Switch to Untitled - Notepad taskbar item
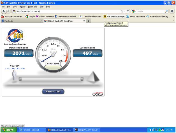The height and width of the screenshot is (133, 176). pyautogui.click(x=32, y=130)
